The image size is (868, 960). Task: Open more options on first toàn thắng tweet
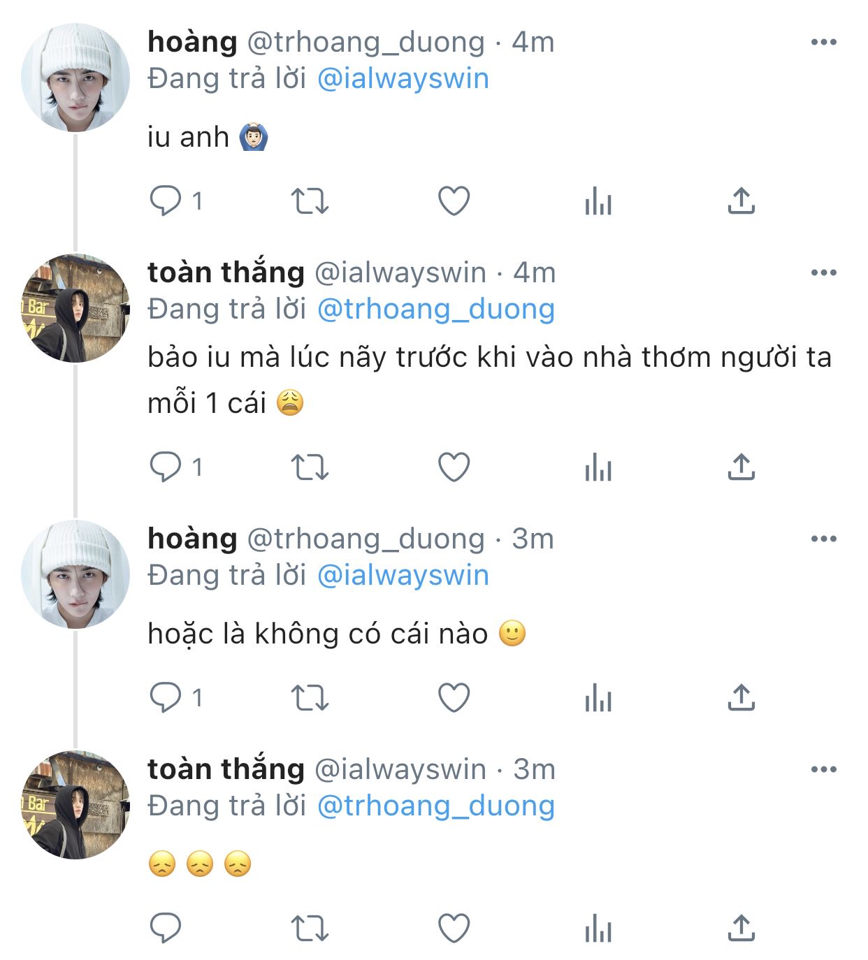click(x=823, y=273)
